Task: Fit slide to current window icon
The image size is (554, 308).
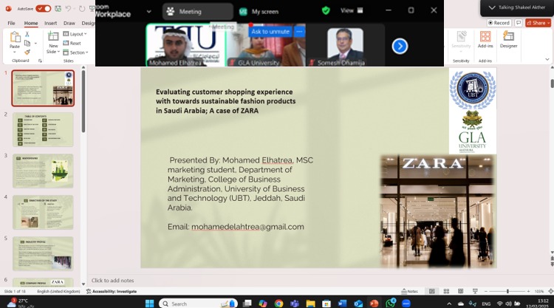Action: (x=550, y=292)
